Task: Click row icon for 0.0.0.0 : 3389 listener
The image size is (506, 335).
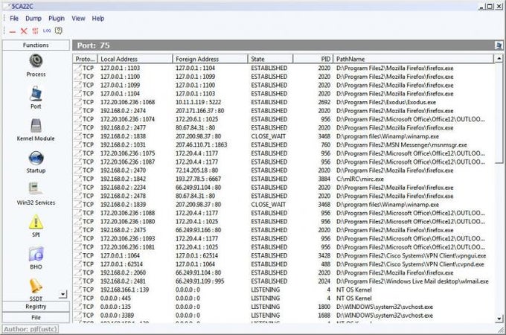Action: 78,316
